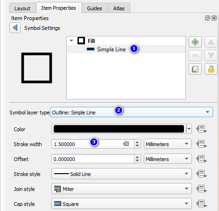Click the remove symbol layer minus icon
This screenshot has width=219, height=211.
195,56
